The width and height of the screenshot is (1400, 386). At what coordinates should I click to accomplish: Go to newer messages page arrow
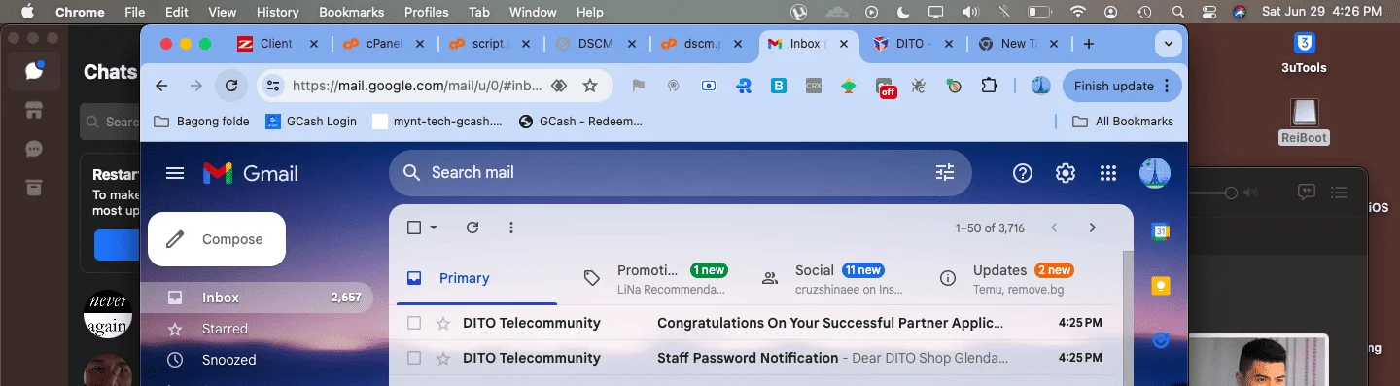click(x=1054, y=228)
